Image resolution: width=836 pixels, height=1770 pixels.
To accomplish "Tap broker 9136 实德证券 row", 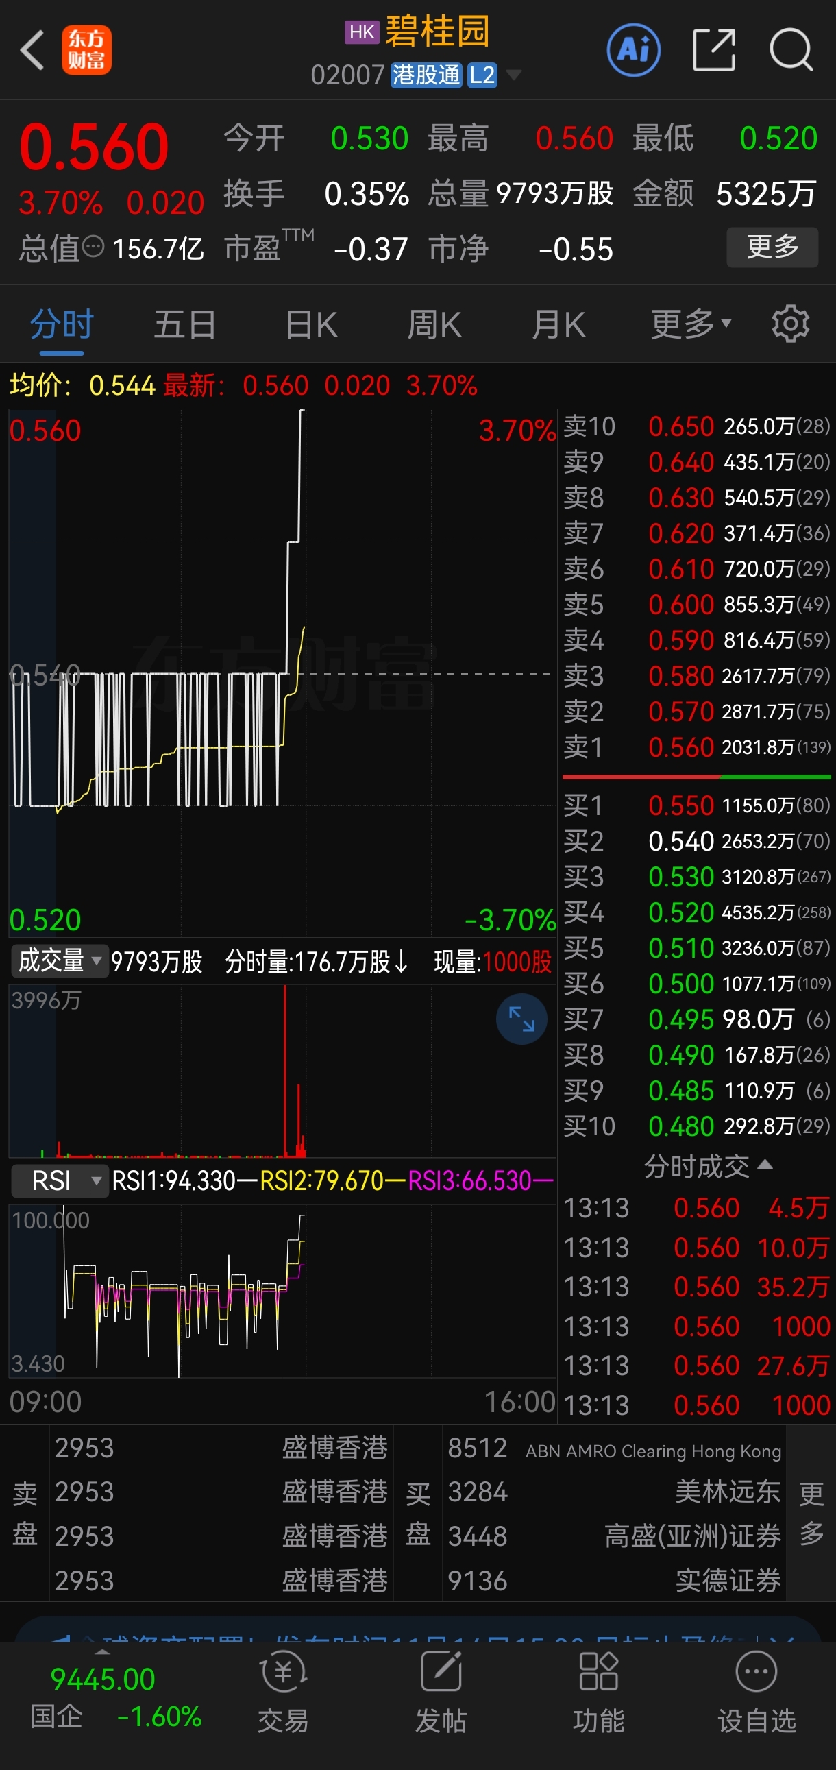I will 614,1580.
